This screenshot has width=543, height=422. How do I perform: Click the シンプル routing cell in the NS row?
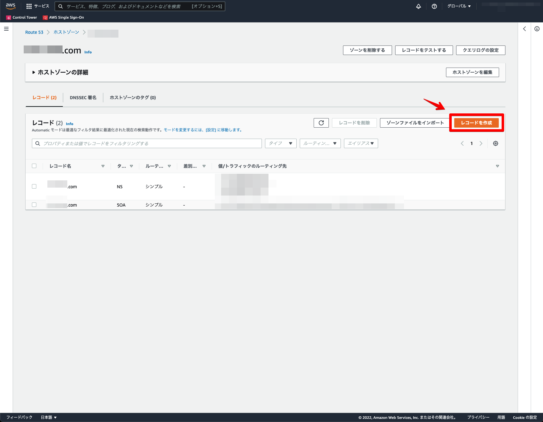coord(154,187)
